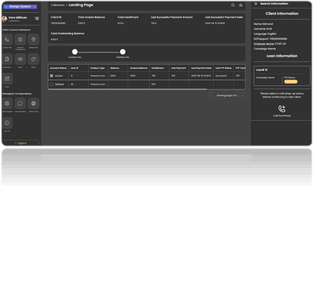Viewport: 314px width, 295px height.
Task: Collapse the Search Information panel
Action: 256,4
